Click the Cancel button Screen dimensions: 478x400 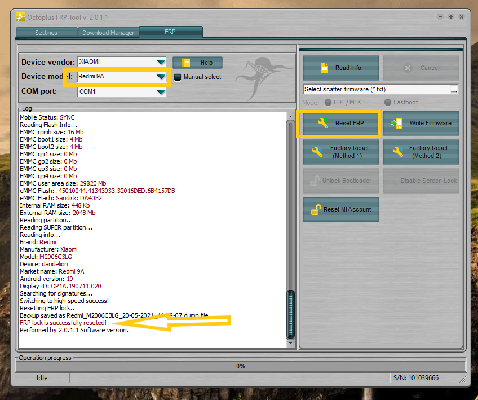tap(421, 68)
